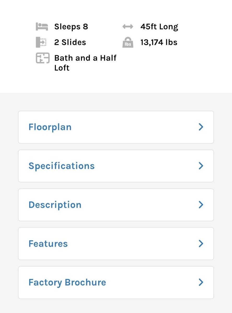Image resolution: width=232 pixels, height=313 pixels.
Task: Click the chevron arrow in Floorplan row
Action: [x=201, y=127]
